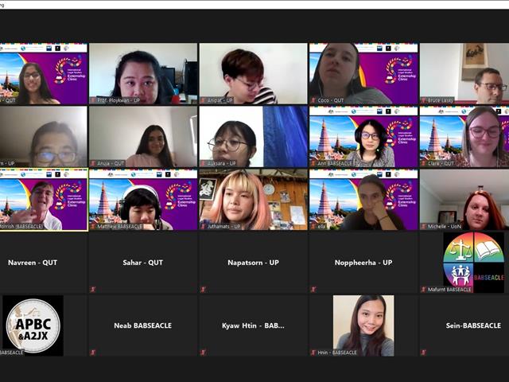Click the 'Sein-BABSEACLE' participant name
The width and height of the screenshot is (509, 382).
[473, 325]
